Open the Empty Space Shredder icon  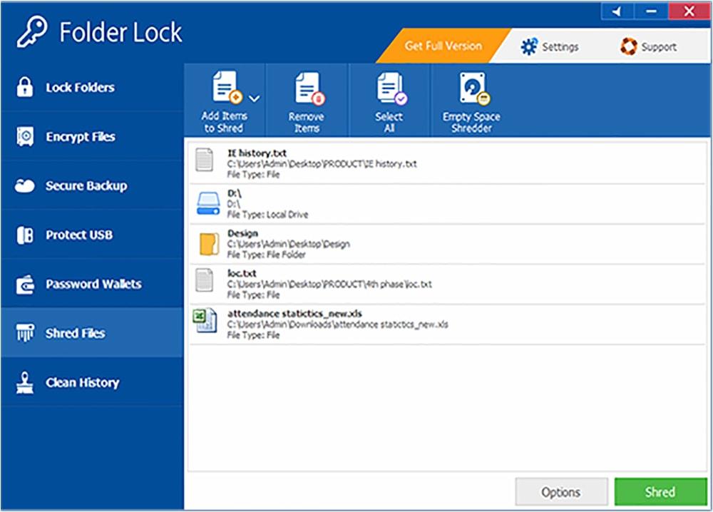pyautogui.click(x=474, y=88)
